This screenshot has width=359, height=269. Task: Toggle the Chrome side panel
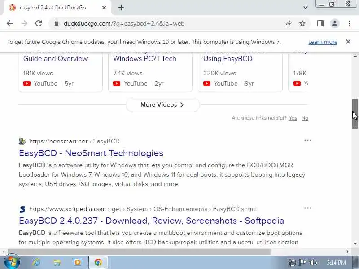coord(320,23)
